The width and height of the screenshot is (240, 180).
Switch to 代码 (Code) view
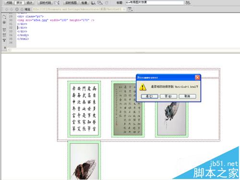pyautogui.click(x=9, y=2)
